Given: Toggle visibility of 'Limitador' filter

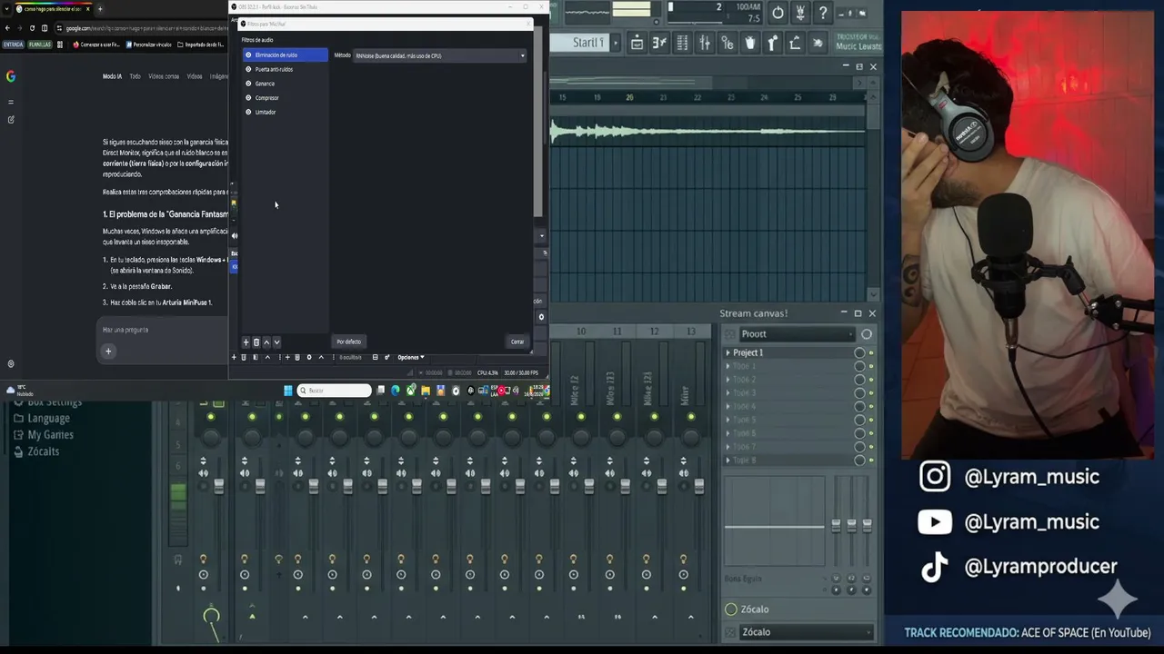Looking at the screenshot, I should tap(248, 112).
